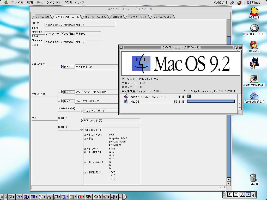Screen dimensions: 267x200
Task: Click the profiler's vertical scroll down arrow
Action: pos(229,183)
